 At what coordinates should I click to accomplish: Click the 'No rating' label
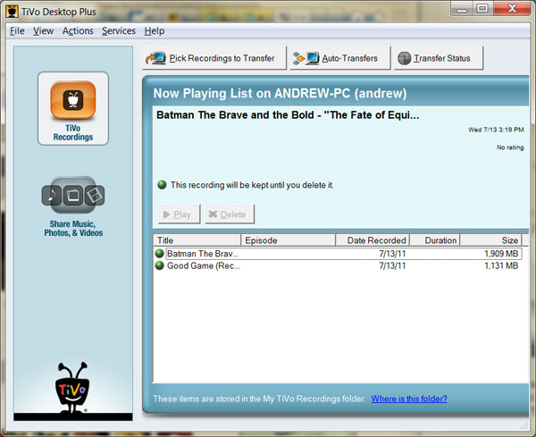click(510, 147)
